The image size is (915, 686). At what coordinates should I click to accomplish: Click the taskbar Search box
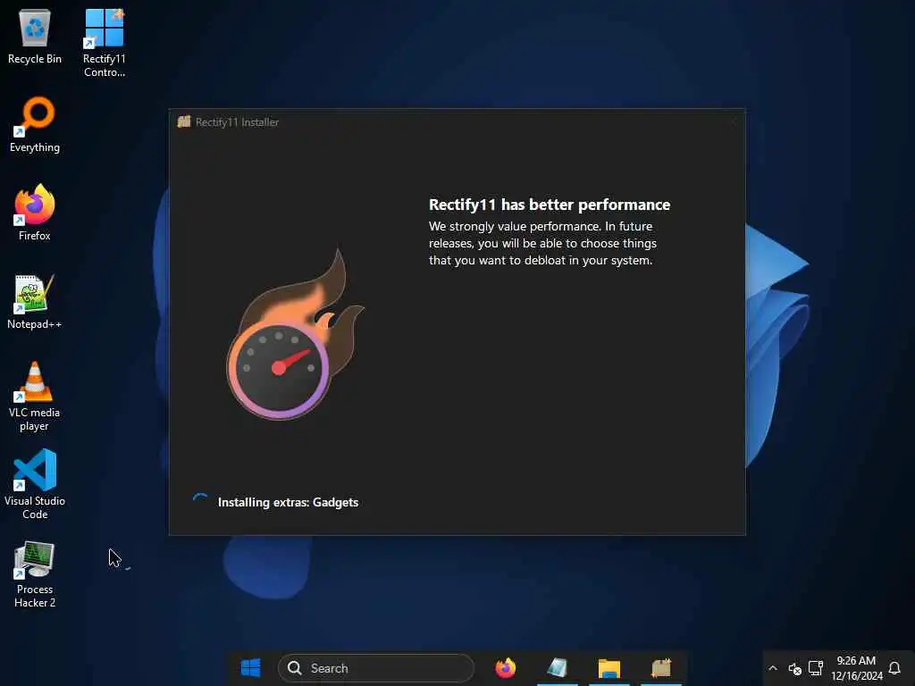(376, 668)
